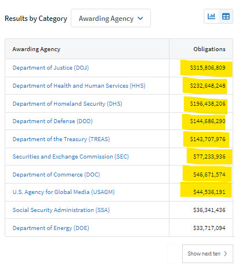Select the DOE obligations amount $33,717,094
Image resolution: width=235 pixels, height=266 pixels.
tap(209, 228)
